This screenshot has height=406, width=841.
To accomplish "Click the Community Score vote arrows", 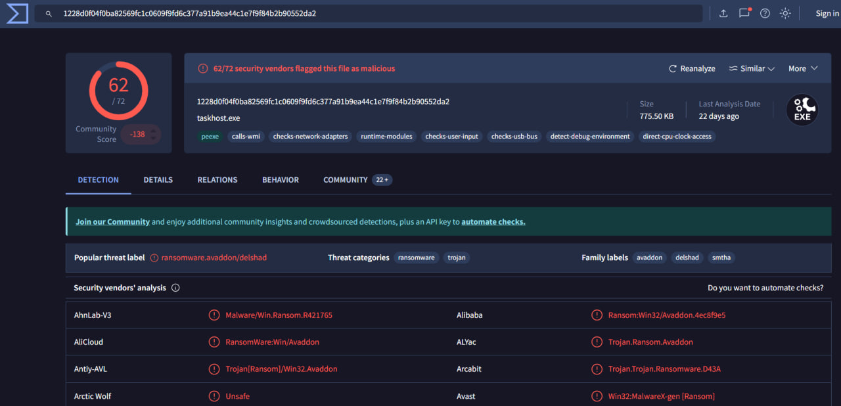I will 154,134.
